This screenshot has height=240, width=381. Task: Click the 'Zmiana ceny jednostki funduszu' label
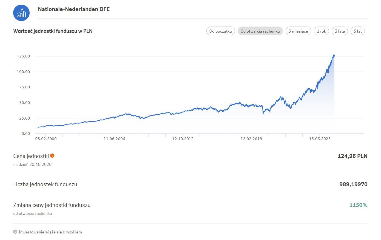click(x=52, y=205)
